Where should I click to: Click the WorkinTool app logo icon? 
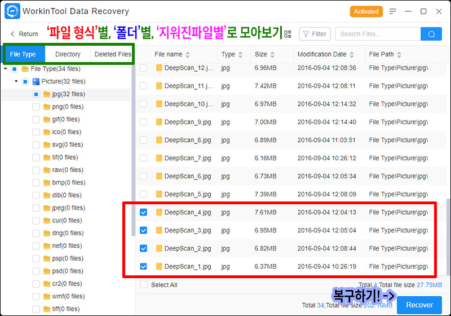(12, 11)
